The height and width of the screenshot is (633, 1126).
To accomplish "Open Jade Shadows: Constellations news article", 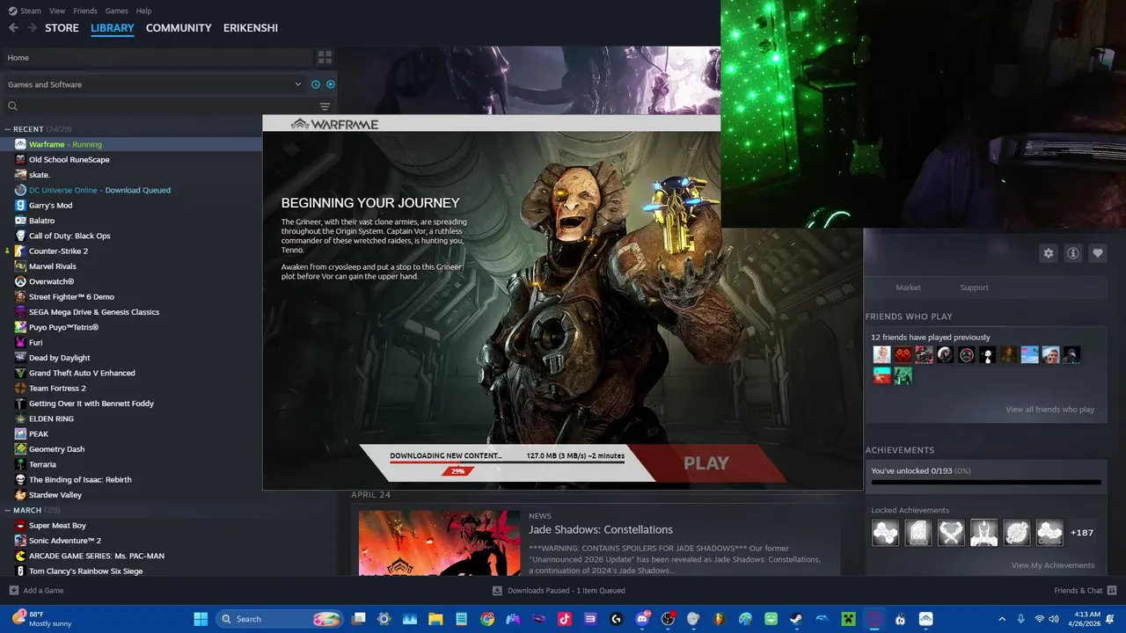I will pyautogui.click(x=601, y=530).
